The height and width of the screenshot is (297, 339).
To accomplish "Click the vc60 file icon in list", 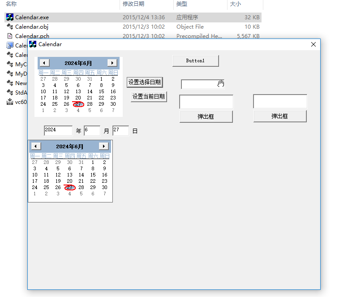I will point(10,102).
